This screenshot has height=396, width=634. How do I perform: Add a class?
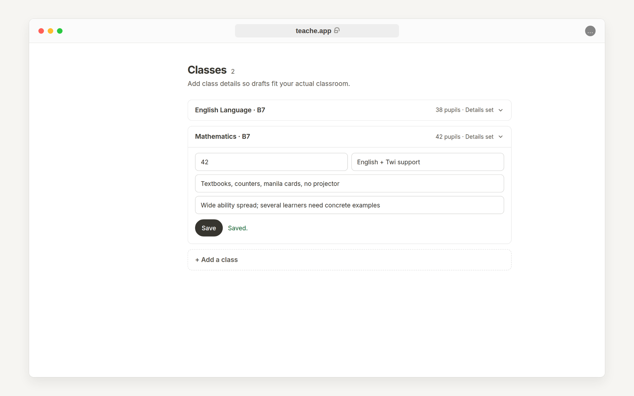tap(349, 260)
